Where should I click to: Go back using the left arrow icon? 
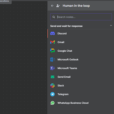(52, 6)
